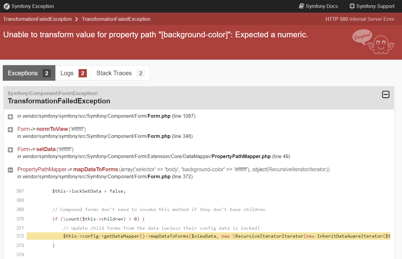Expand the Form setData stack frame
The width and height of the screenshot is (402, 259).
(x=10, y=150)
